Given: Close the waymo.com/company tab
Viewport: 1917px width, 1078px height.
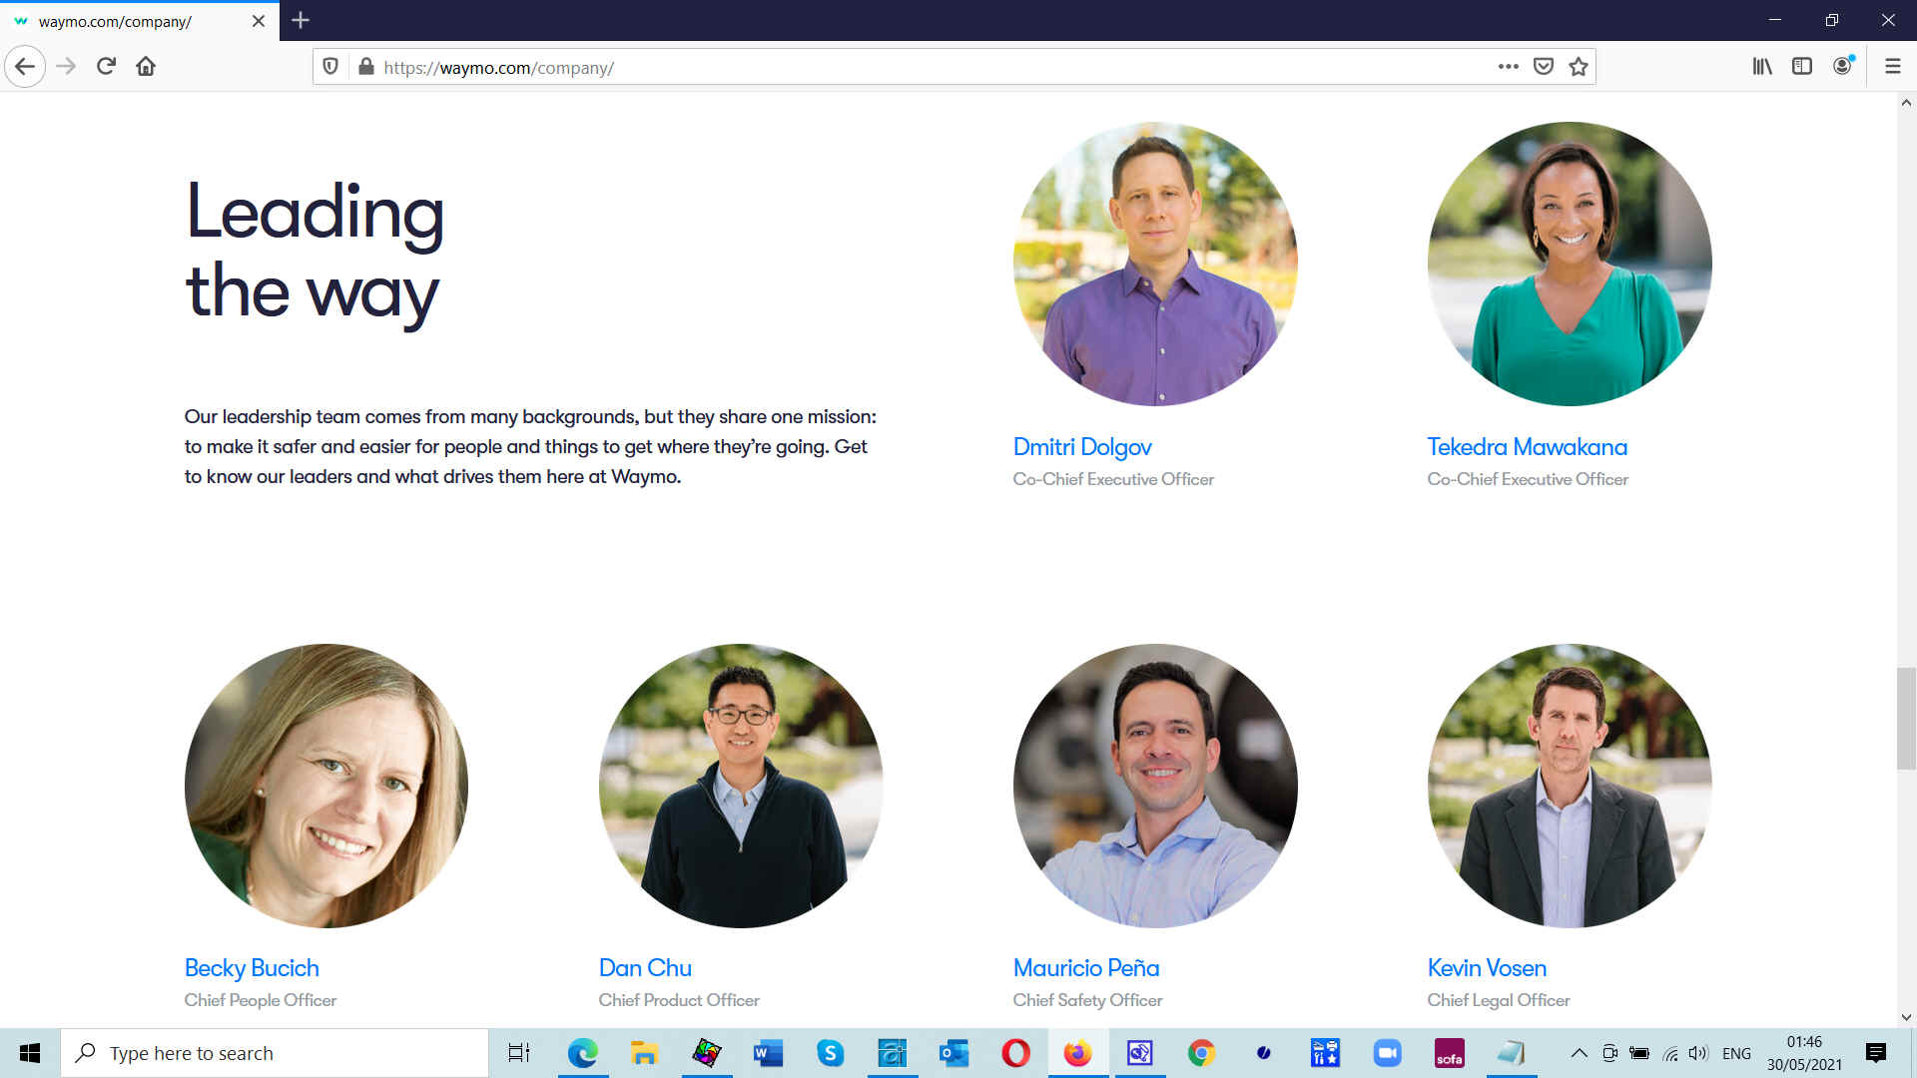Looking at the screenshot, I should (259, 21).
